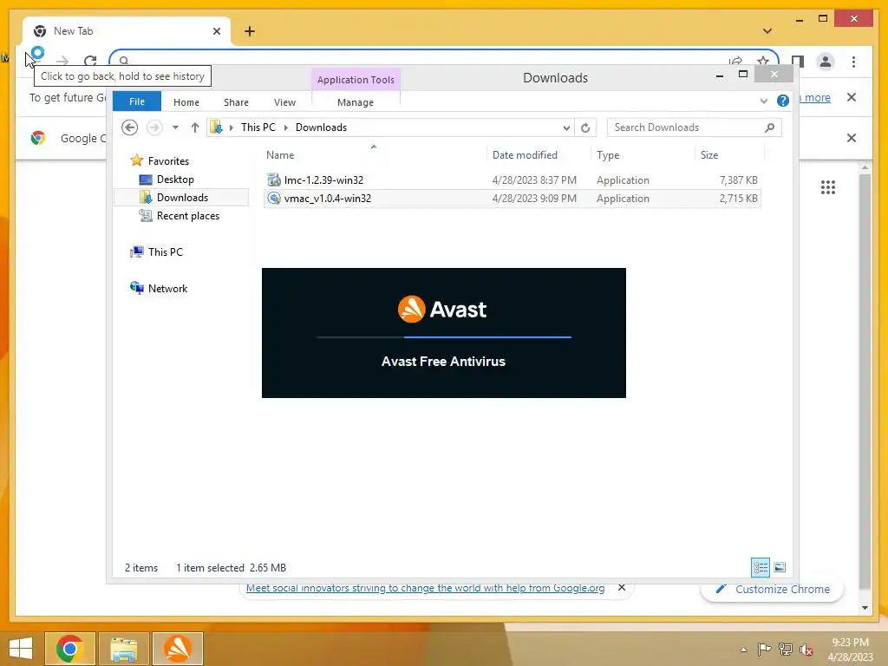Reload the page in Chrome
Screen dimensions: 888x666
coord(90,60)
